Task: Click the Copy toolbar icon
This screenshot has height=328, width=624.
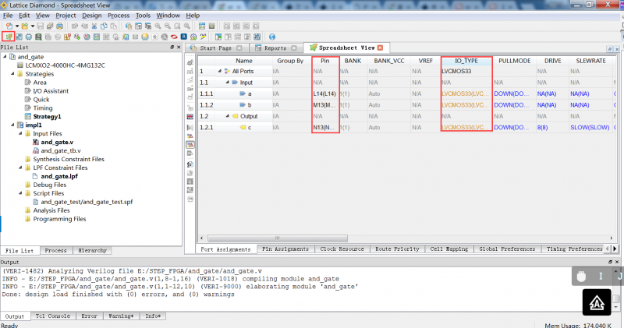Action: point(104,26)
